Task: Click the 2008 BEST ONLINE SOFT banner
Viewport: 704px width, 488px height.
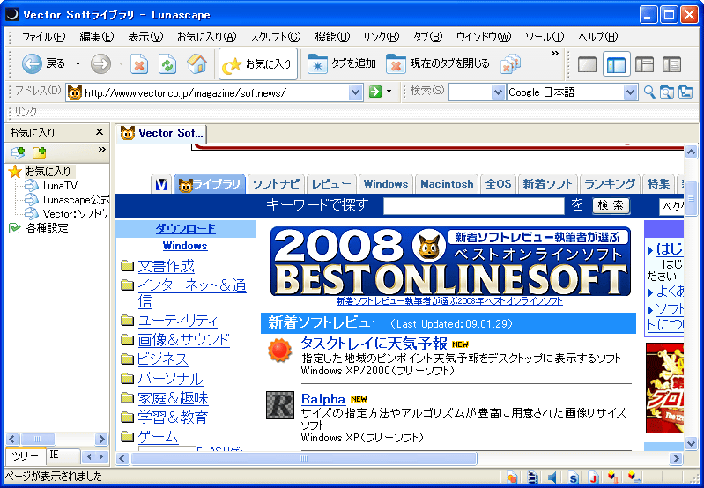Action: [450, 262]
